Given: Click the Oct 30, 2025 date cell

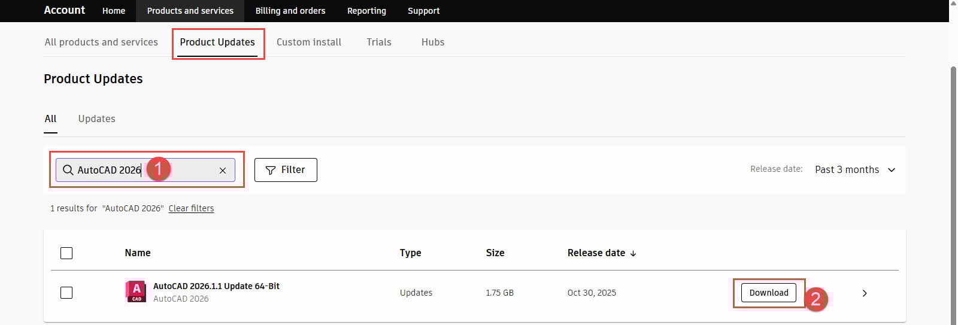Looking at the screenshot, I should (592, 293).
